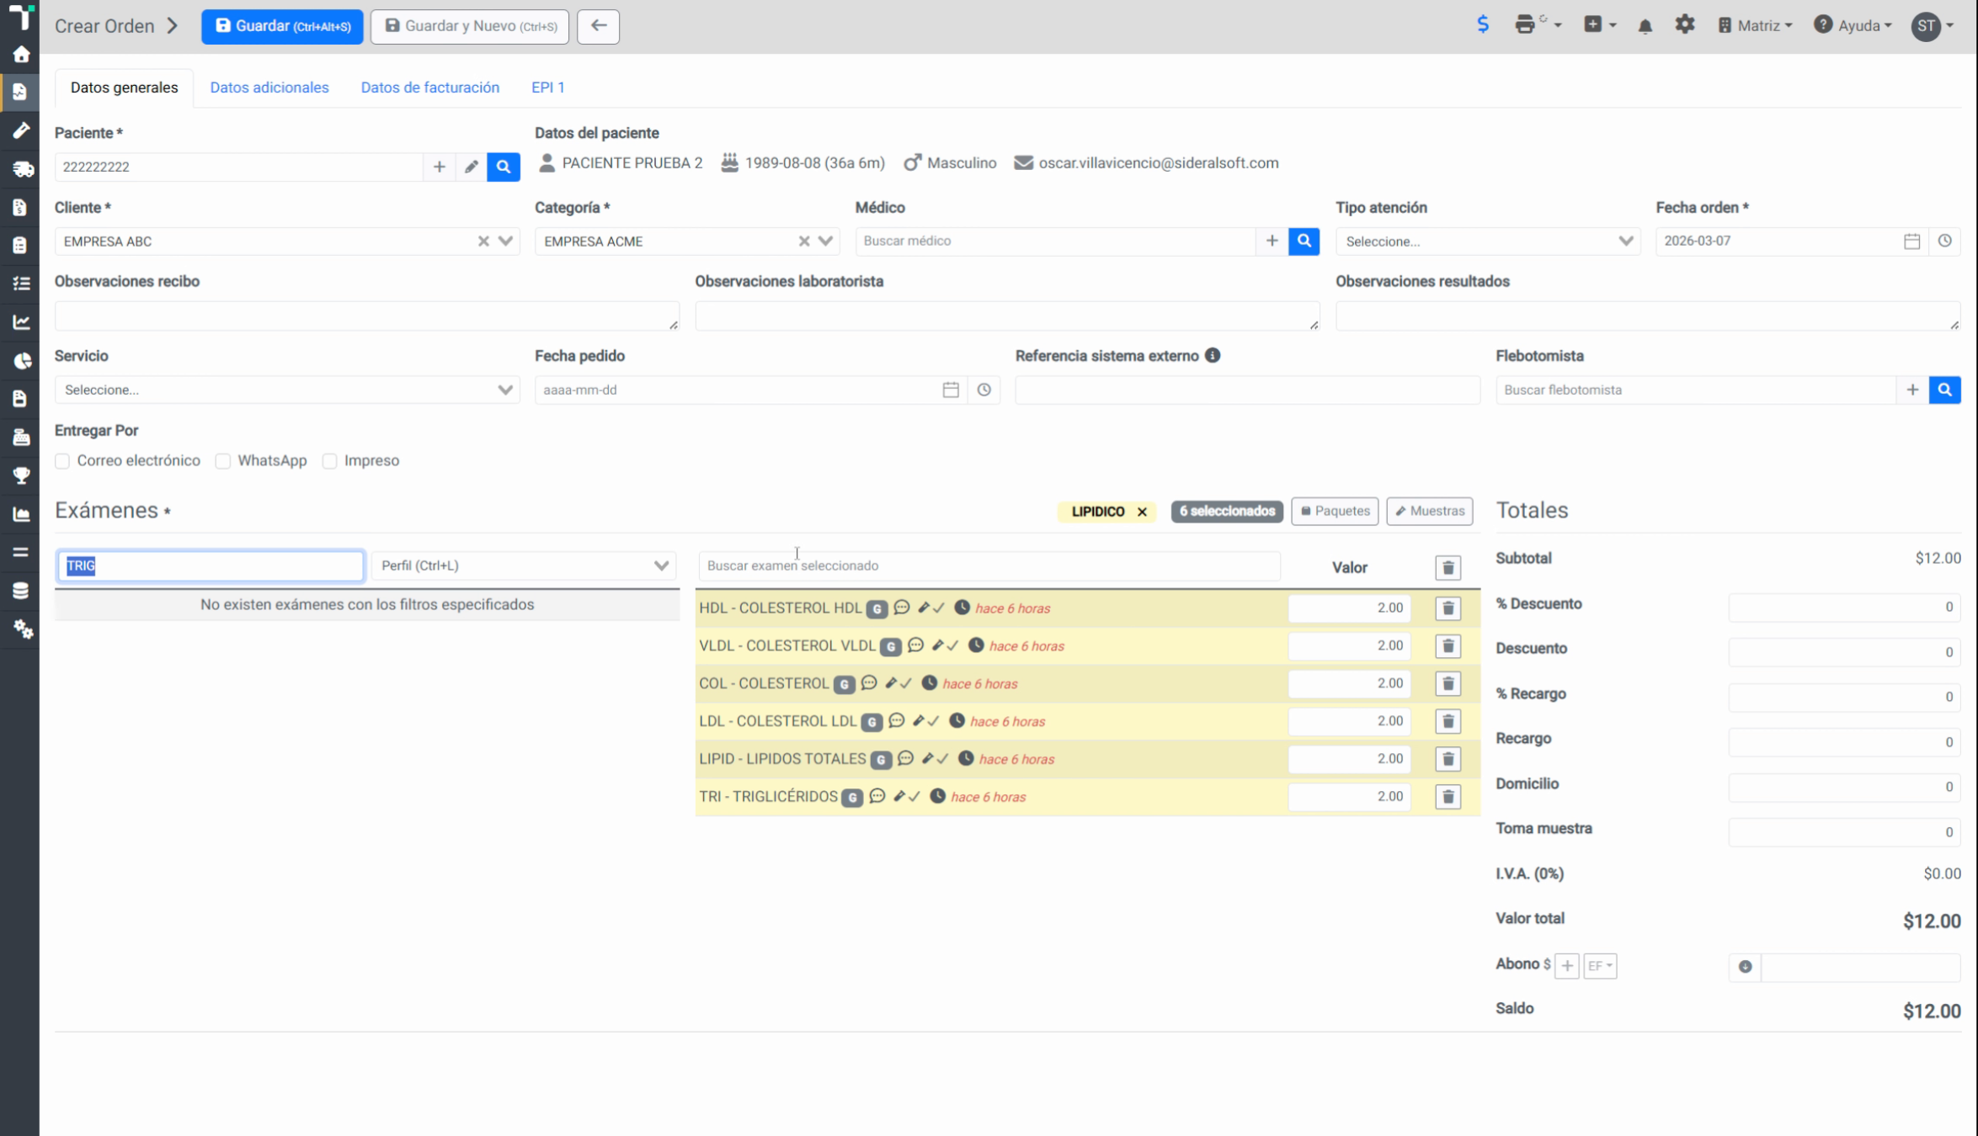
Task: Edit value of LDL - COLESTEROL LDL
Action: pos(1349,721)
